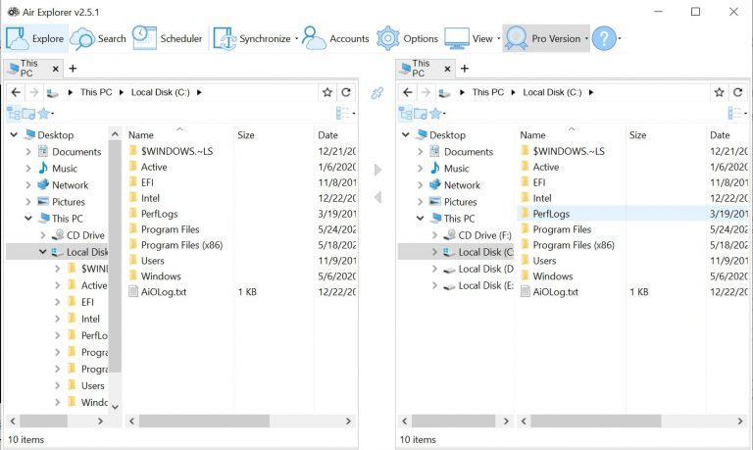Go back in the left pane
The image size is (753, 450).
click(16, 92)
